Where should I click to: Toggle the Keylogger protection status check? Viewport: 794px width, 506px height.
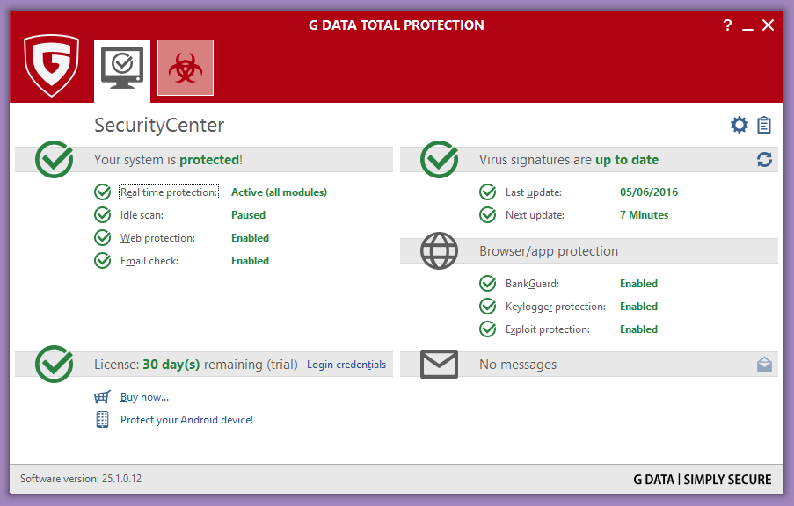click(x=488, y=307)
